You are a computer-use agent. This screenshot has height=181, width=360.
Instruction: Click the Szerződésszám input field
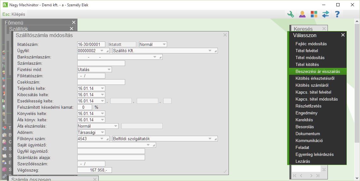click(91, 164)
